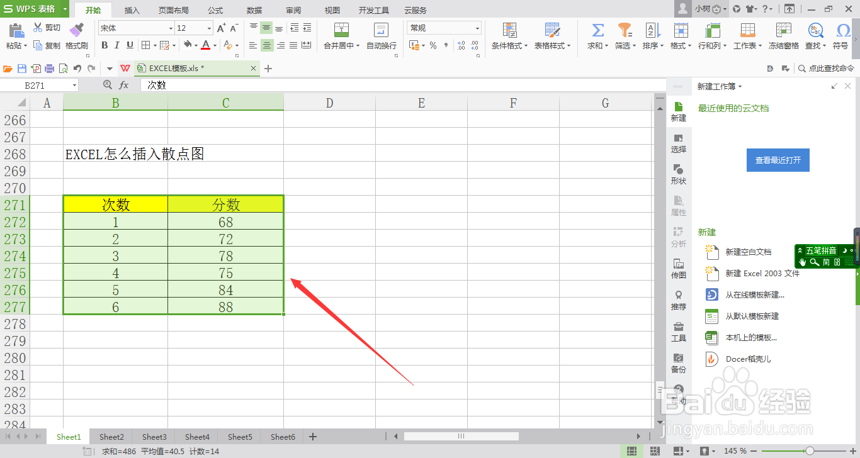Click the Sort (排序) icon
The image size is (860, 458).
652,30
